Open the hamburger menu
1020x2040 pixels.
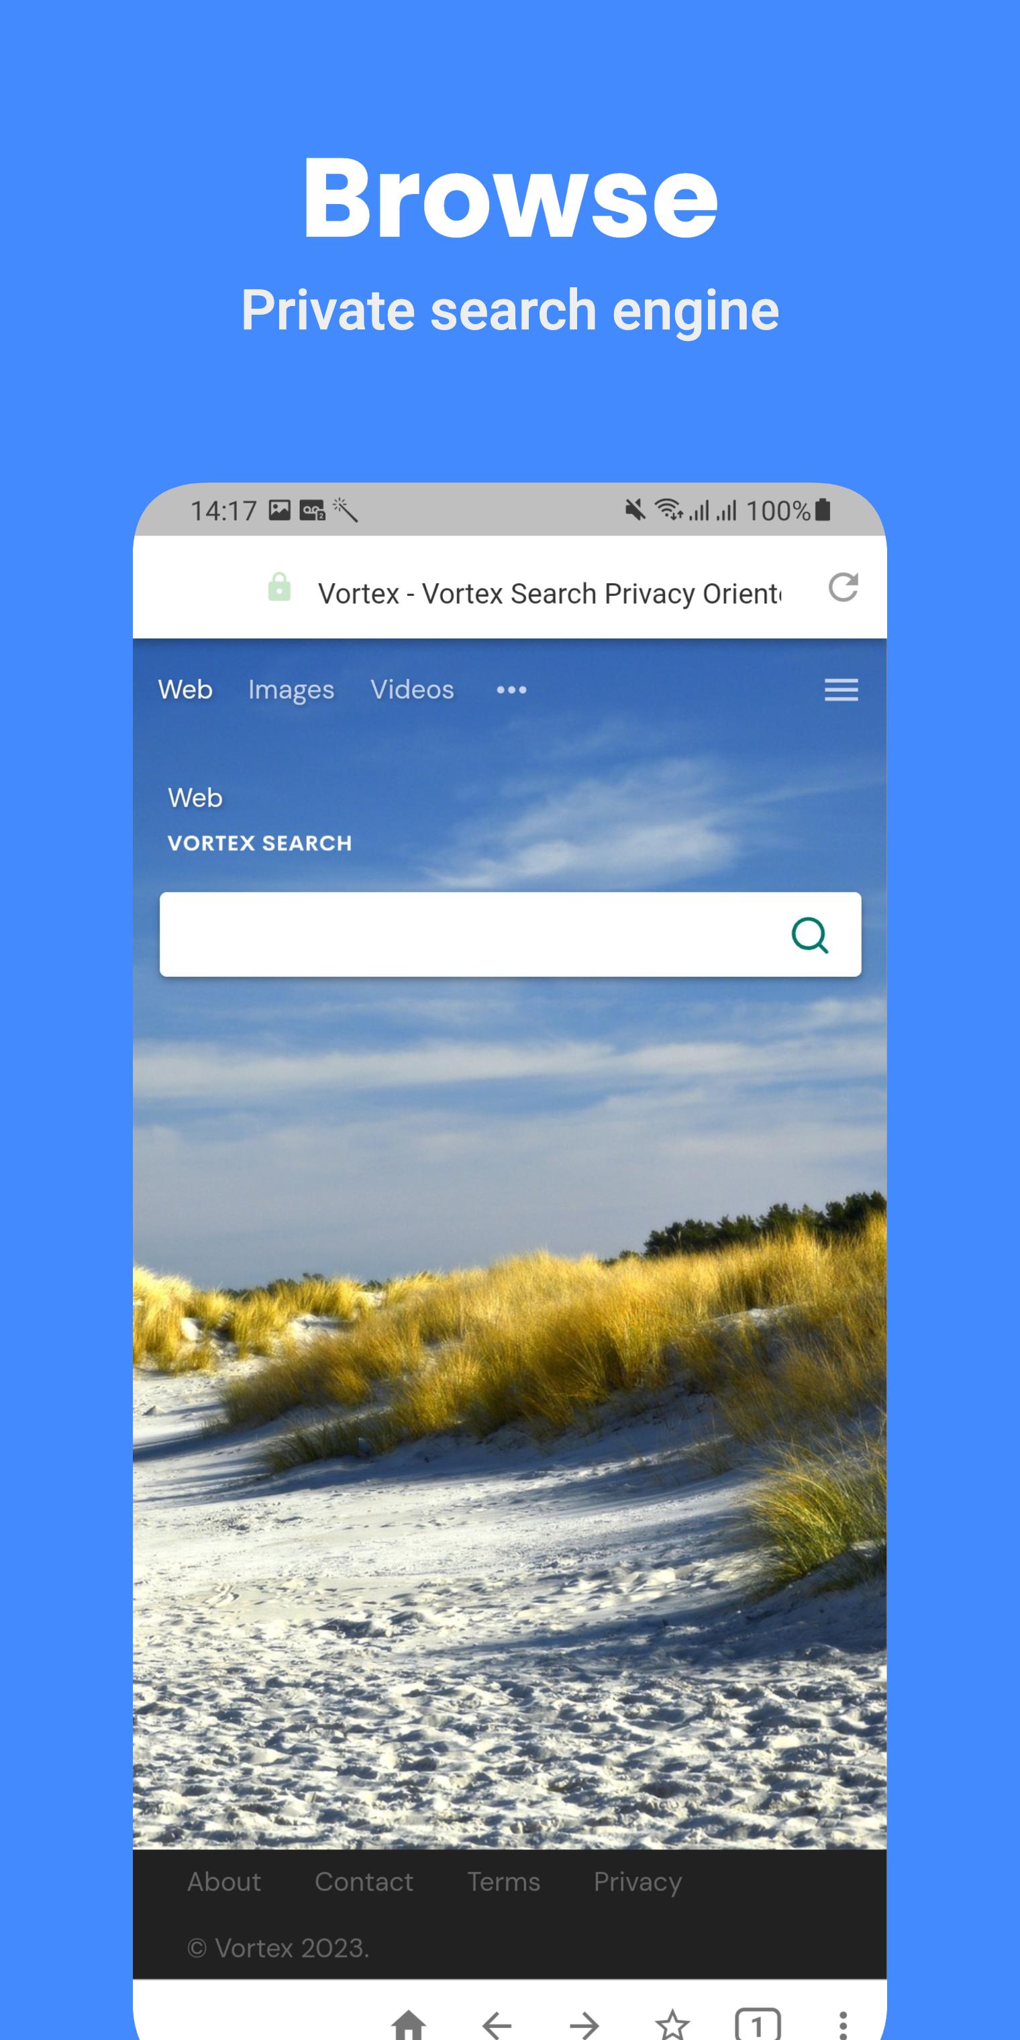click(841, 690)
